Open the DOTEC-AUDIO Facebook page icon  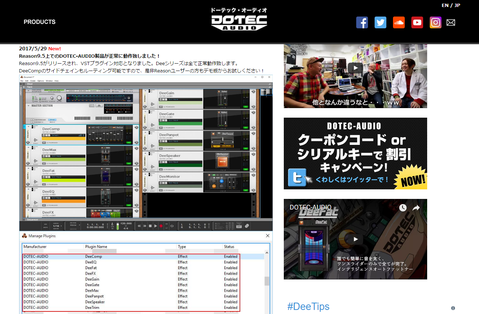point(362,22)
